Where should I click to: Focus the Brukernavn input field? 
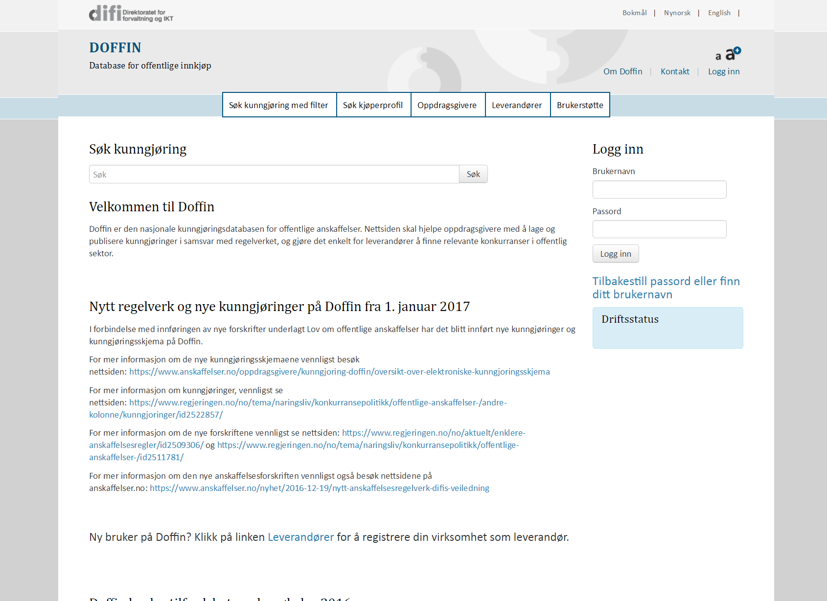659,189
